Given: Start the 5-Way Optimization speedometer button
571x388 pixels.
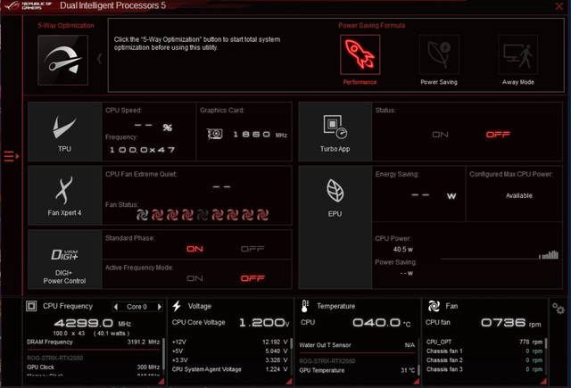Looking at the screenshot, I should coord(62,60).
